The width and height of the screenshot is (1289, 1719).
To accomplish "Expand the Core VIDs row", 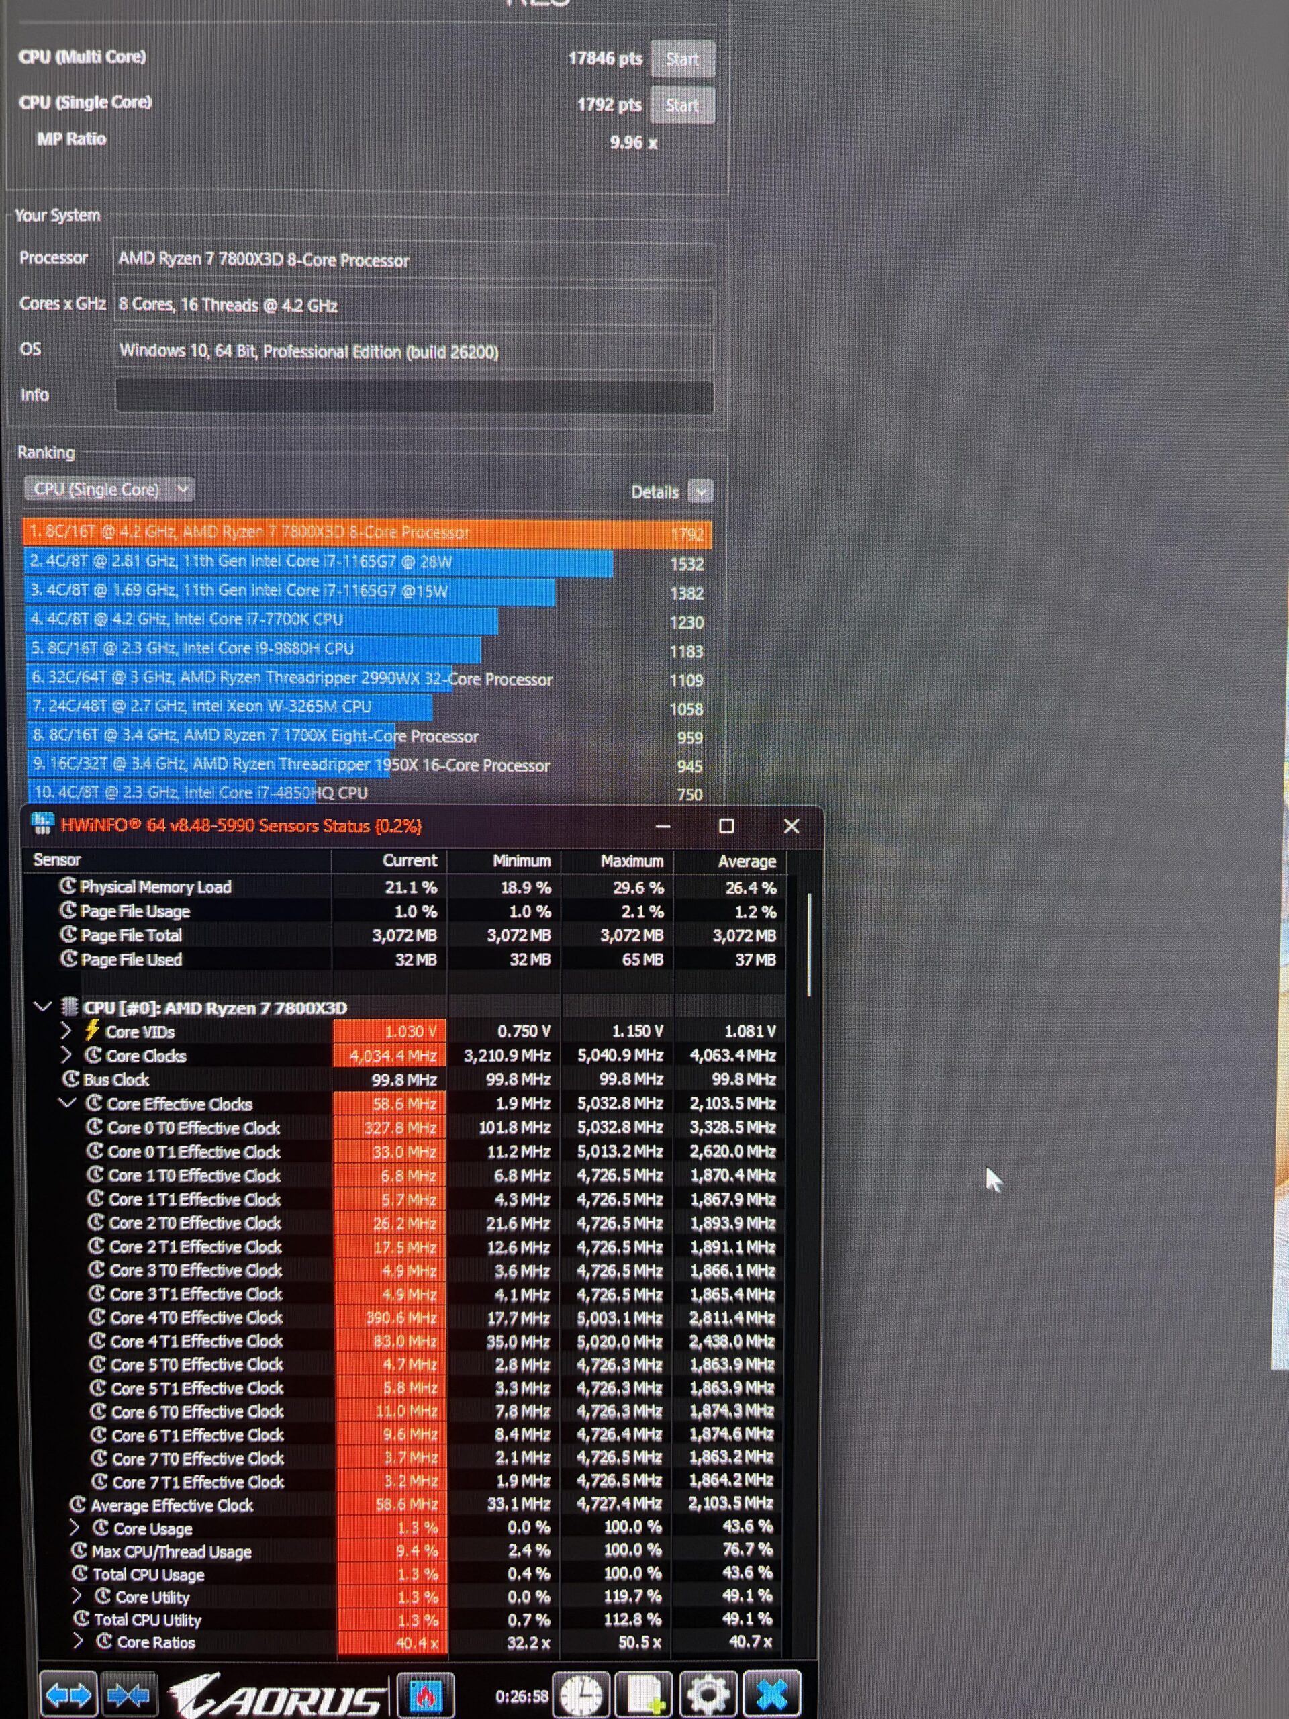I will [66, 1031].
